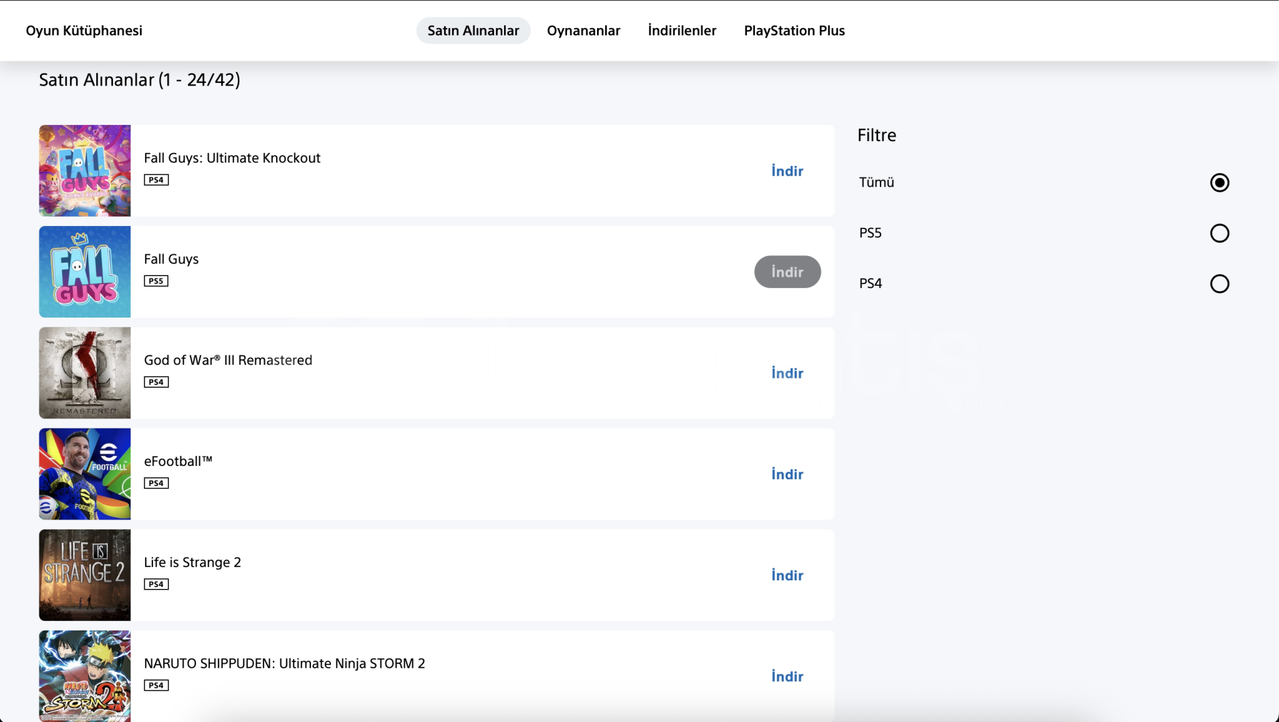The width and height of the screenshot is (1279, 722).
Task: Open the Life is Strange 2 cover thumbnail
Action: pyautogui.click(x=85, y=575)
